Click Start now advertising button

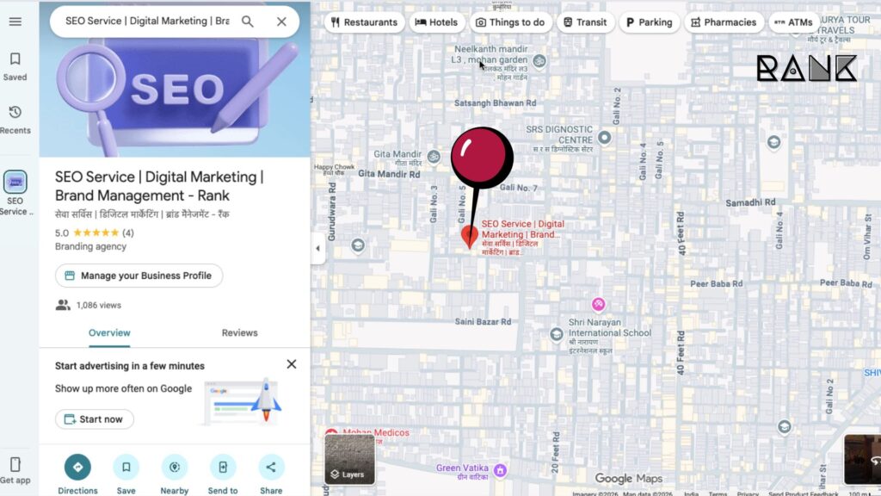click(95, 419)
